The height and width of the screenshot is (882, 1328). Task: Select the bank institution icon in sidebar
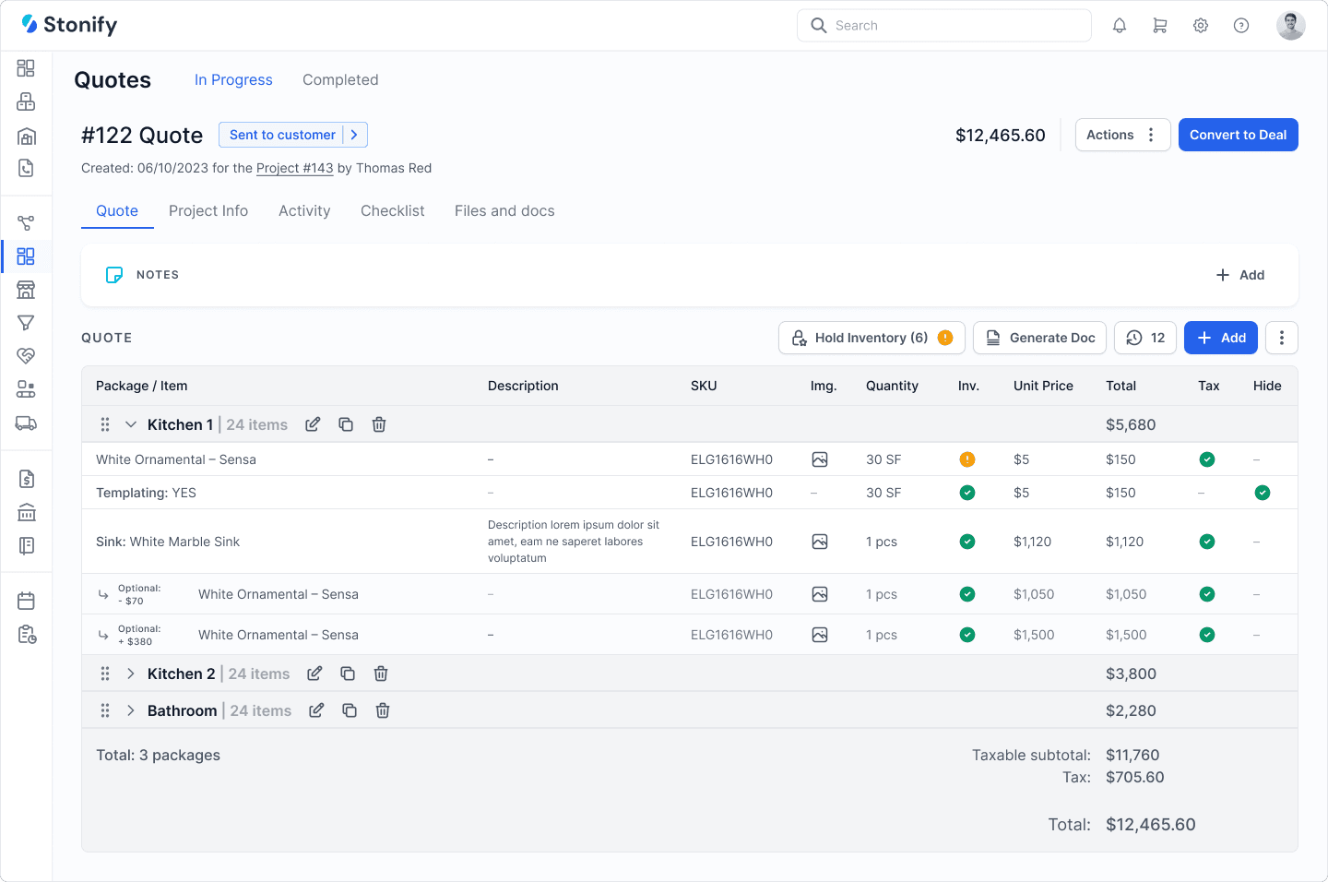[26, 512]
